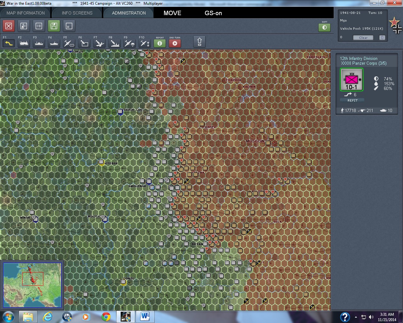Click the help question mark tray icon
The image size is (403, 323).
(345, 317)
